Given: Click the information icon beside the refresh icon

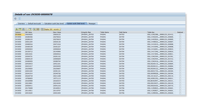Looking at the screenshot, I should coord(19,19).
